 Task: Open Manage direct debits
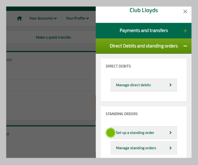pyautogui.click(x=144, y=85)
